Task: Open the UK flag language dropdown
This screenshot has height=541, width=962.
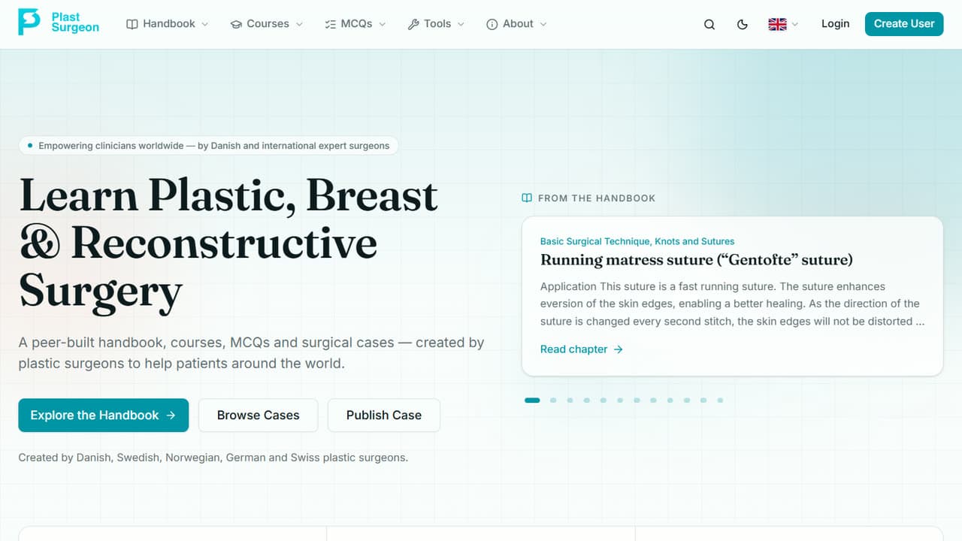Action: 783,24
